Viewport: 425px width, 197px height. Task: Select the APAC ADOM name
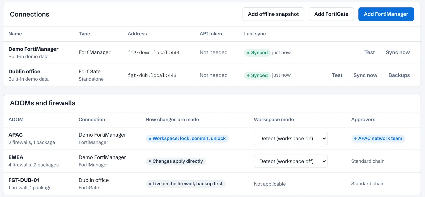(16, 135)
